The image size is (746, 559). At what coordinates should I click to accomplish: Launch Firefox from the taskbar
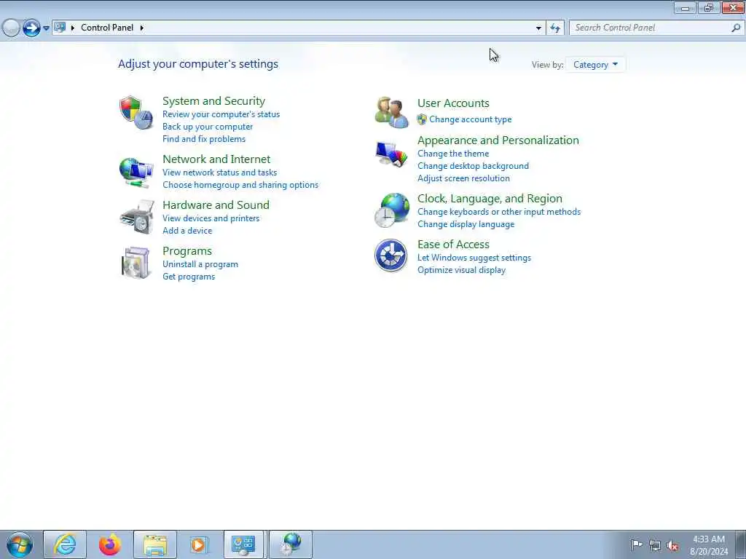(x=110, y=544)
